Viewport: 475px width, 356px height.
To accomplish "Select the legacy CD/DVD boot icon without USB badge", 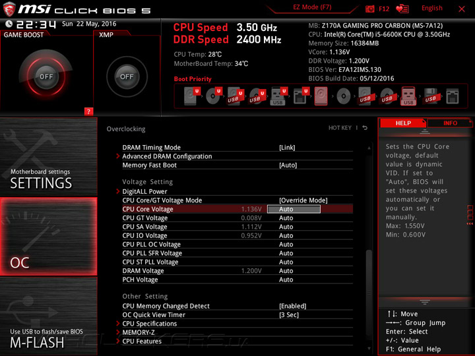I will (x=343, y=96).
